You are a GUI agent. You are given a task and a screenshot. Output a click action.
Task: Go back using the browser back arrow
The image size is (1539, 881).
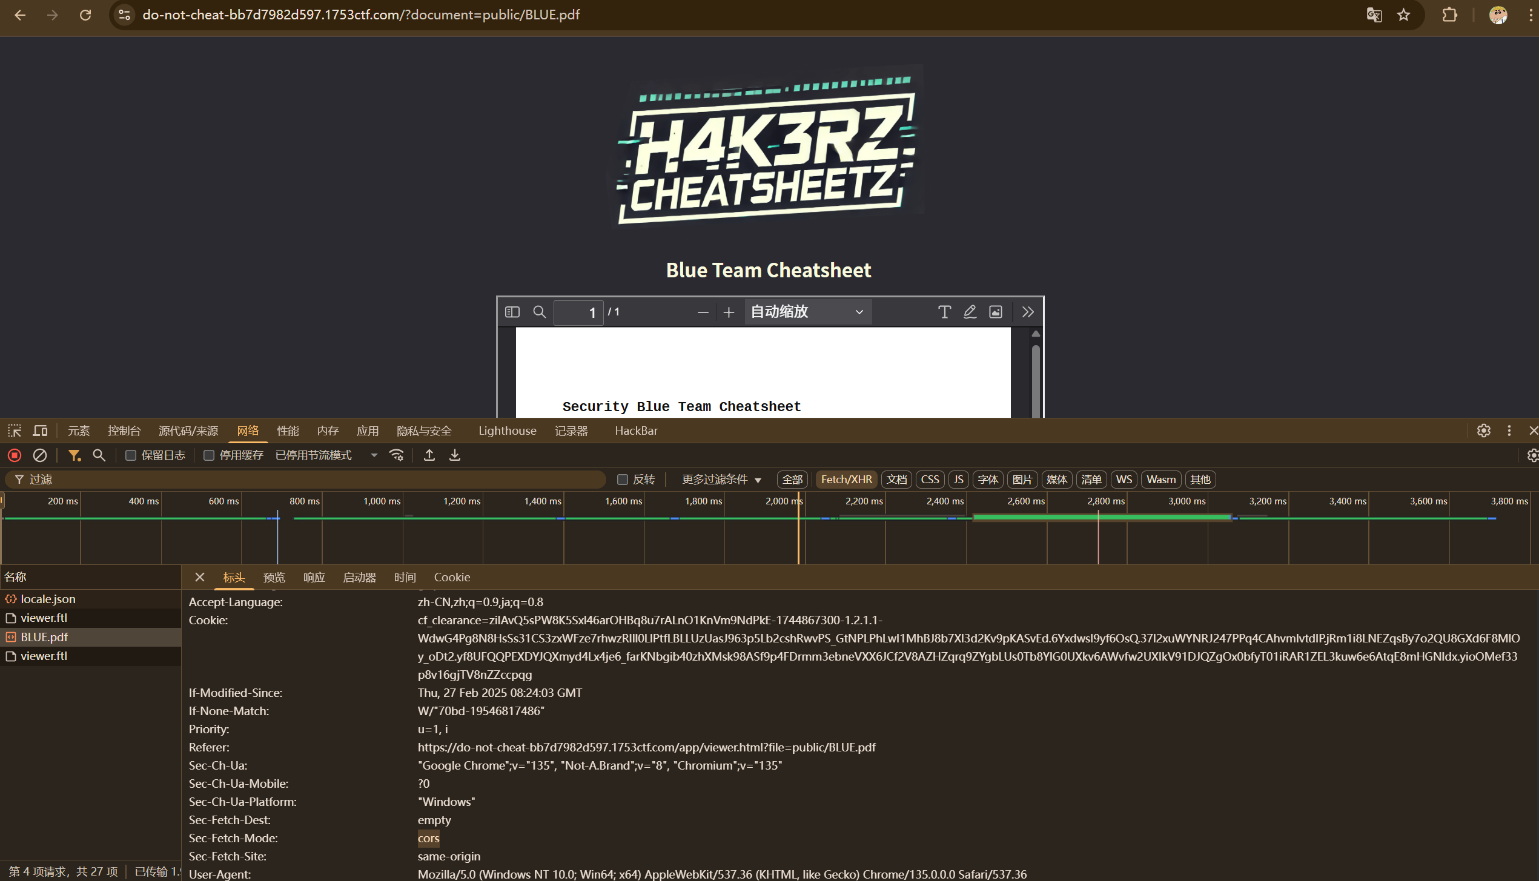pos(20,15)
